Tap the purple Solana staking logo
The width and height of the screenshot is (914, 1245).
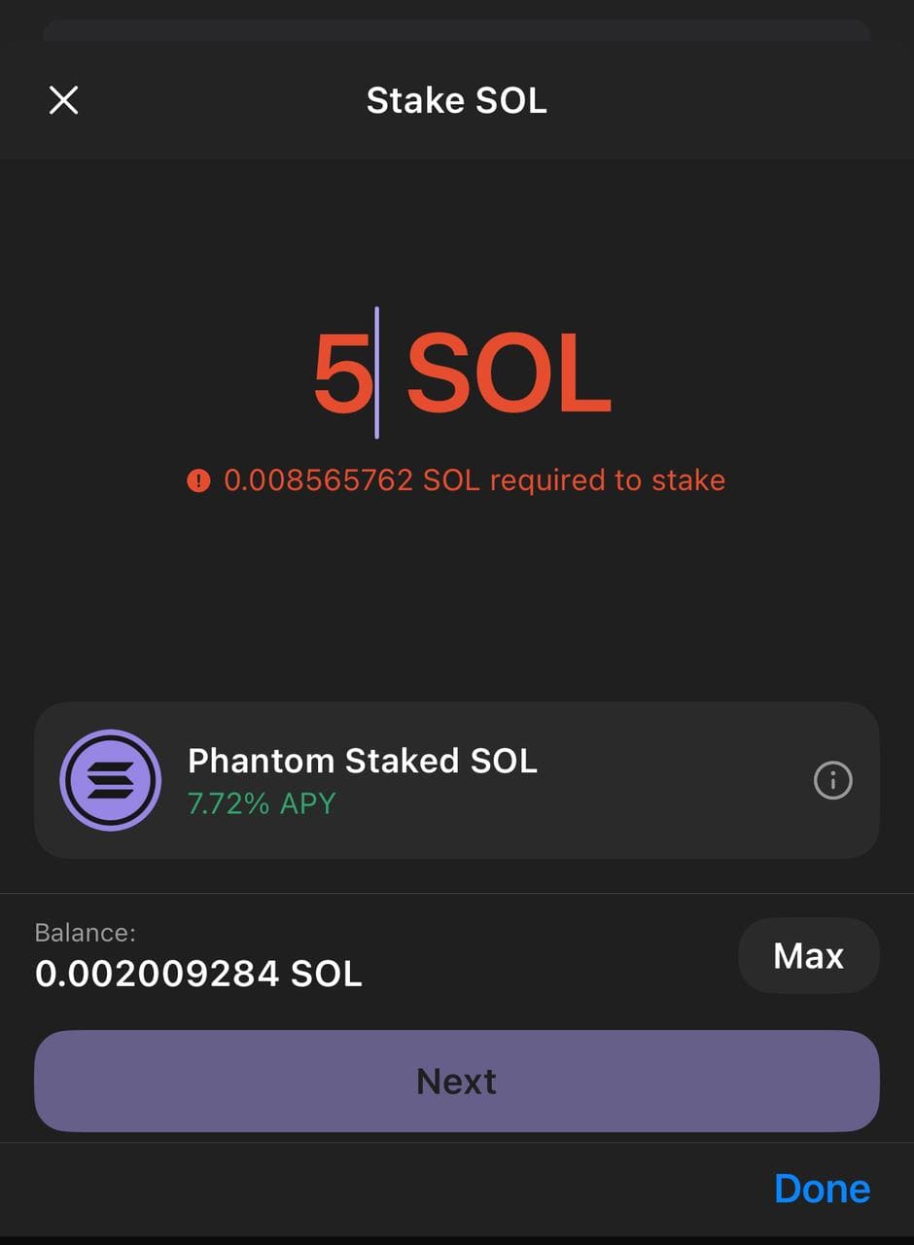[110, 780]
